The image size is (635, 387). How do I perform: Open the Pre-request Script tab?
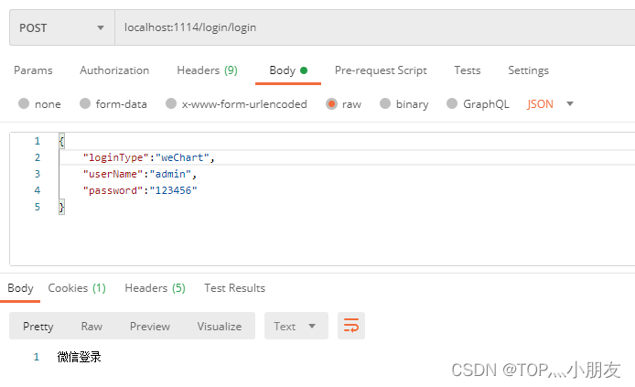coord(381,70)
